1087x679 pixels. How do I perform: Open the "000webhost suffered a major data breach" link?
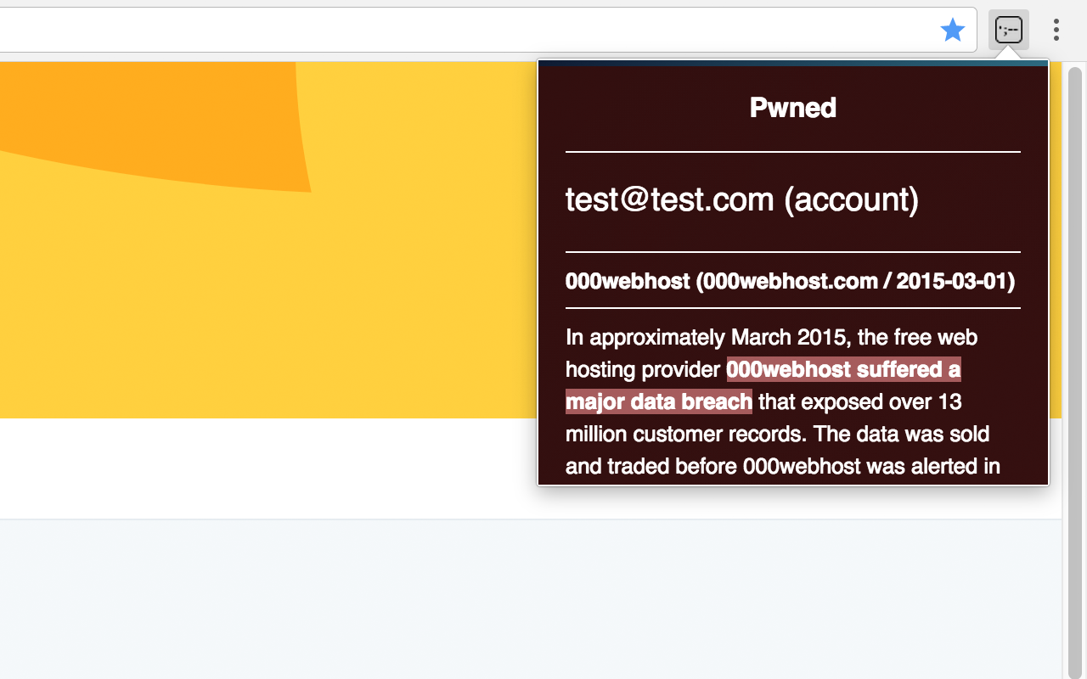pyautogui.click(x=843, y=370)
